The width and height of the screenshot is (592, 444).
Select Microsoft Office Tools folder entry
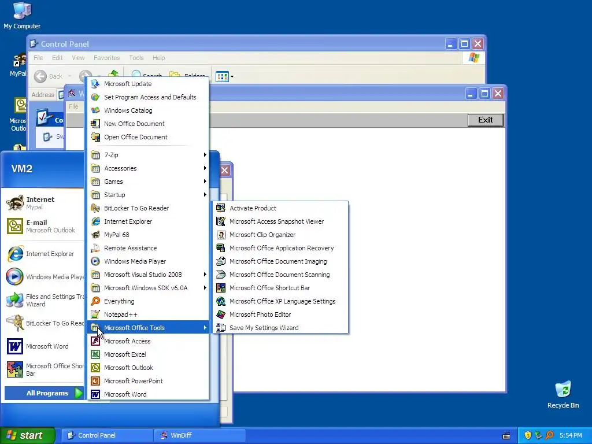click(x=149, y=328)
